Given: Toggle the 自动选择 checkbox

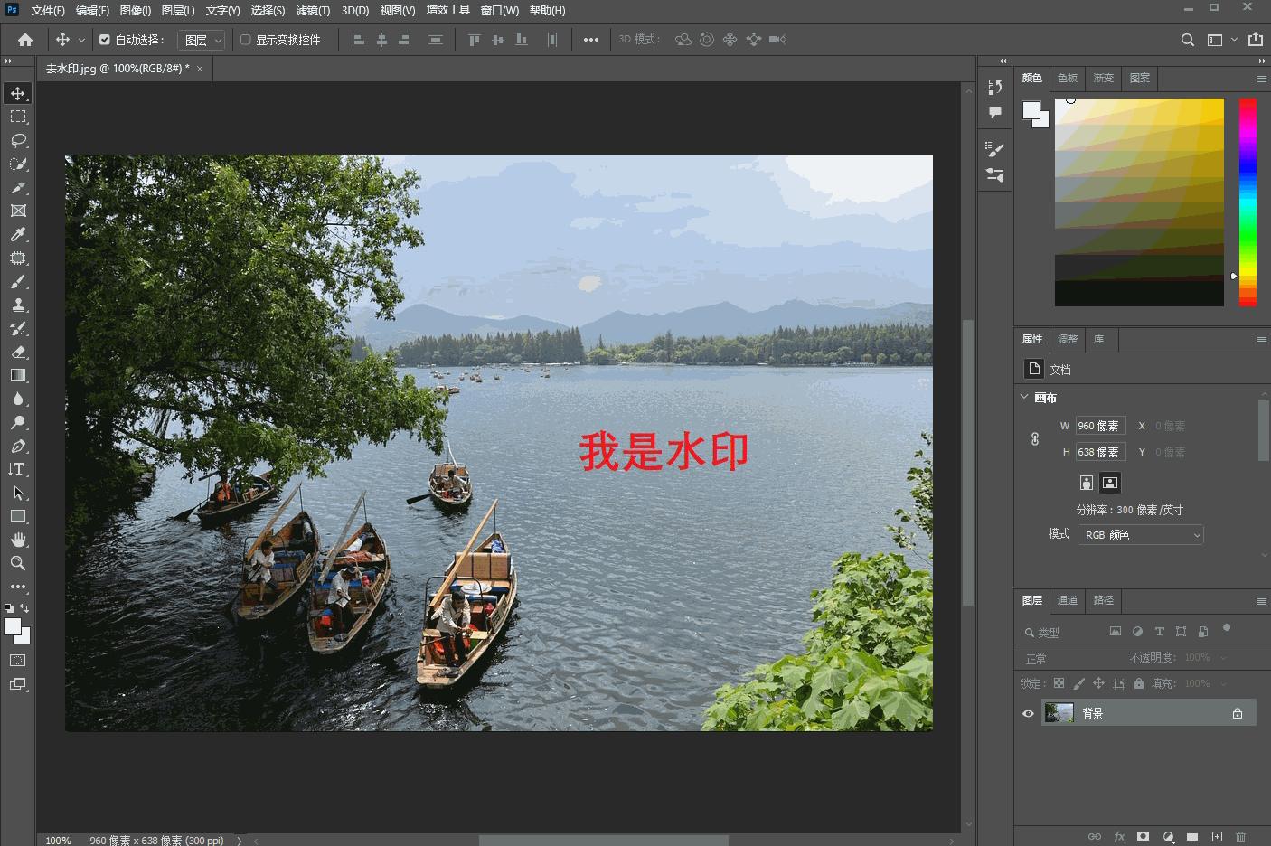Looking at the screenshot, I should pyautogui.click(x=104, y=39).
